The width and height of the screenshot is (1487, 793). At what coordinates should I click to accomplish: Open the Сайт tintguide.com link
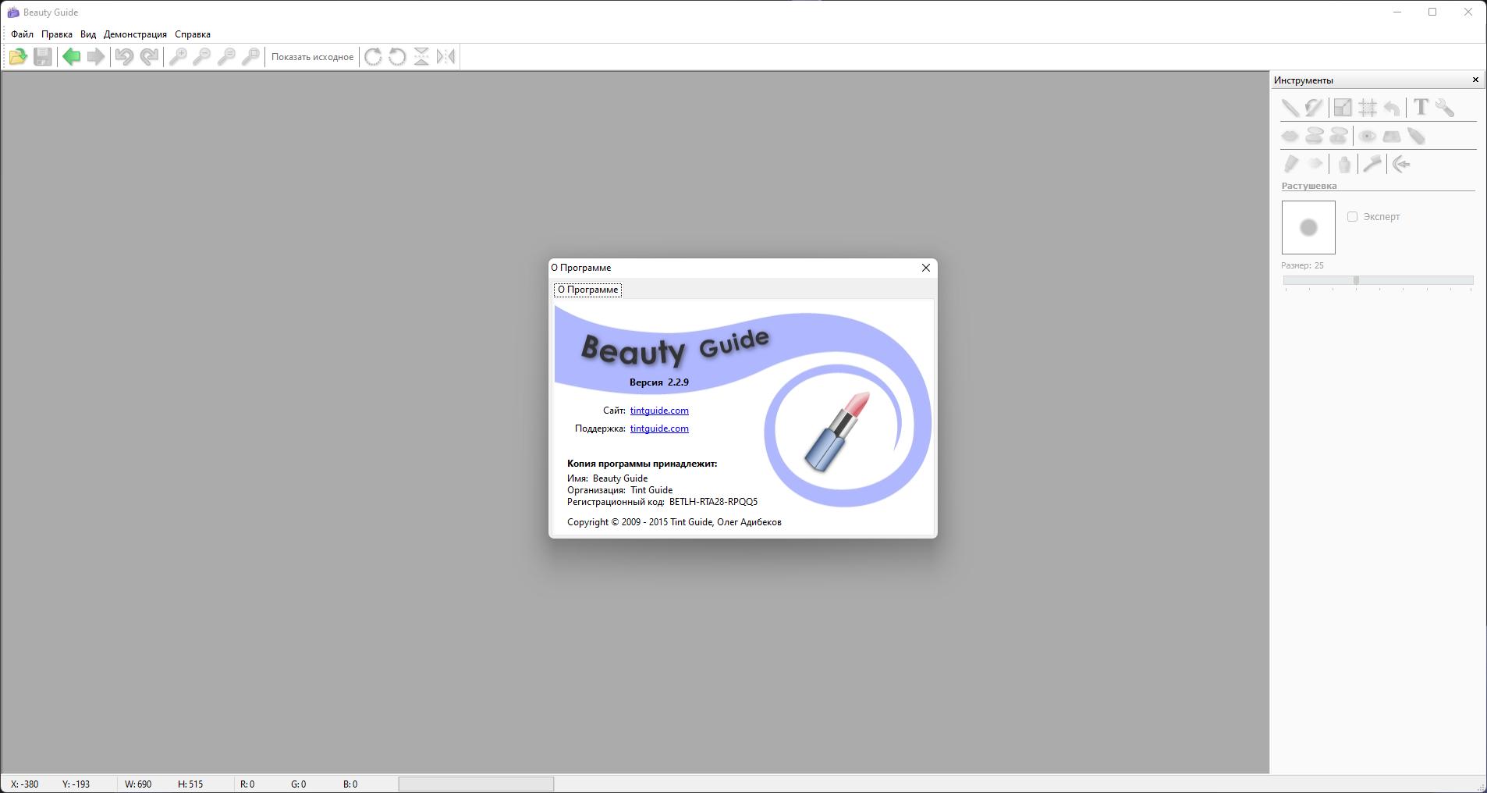(x=659, y=411)
